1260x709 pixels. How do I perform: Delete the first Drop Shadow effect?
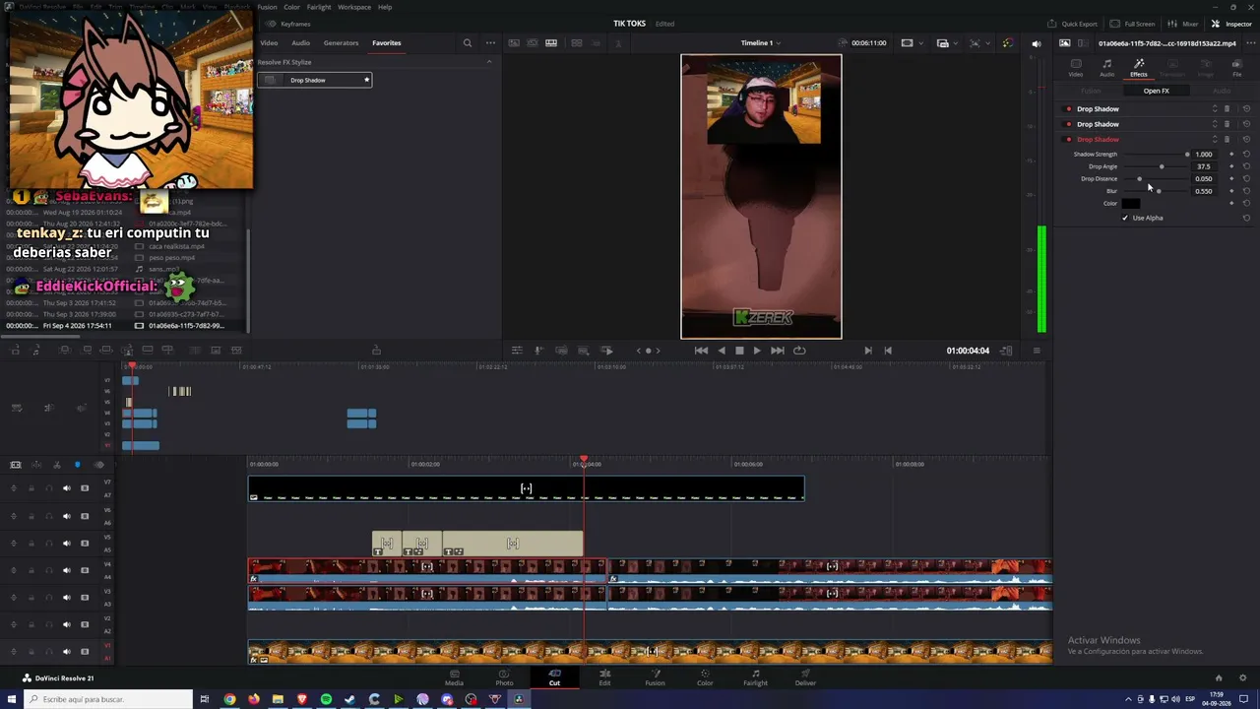pyautogui.click(x=1227, y=109)
